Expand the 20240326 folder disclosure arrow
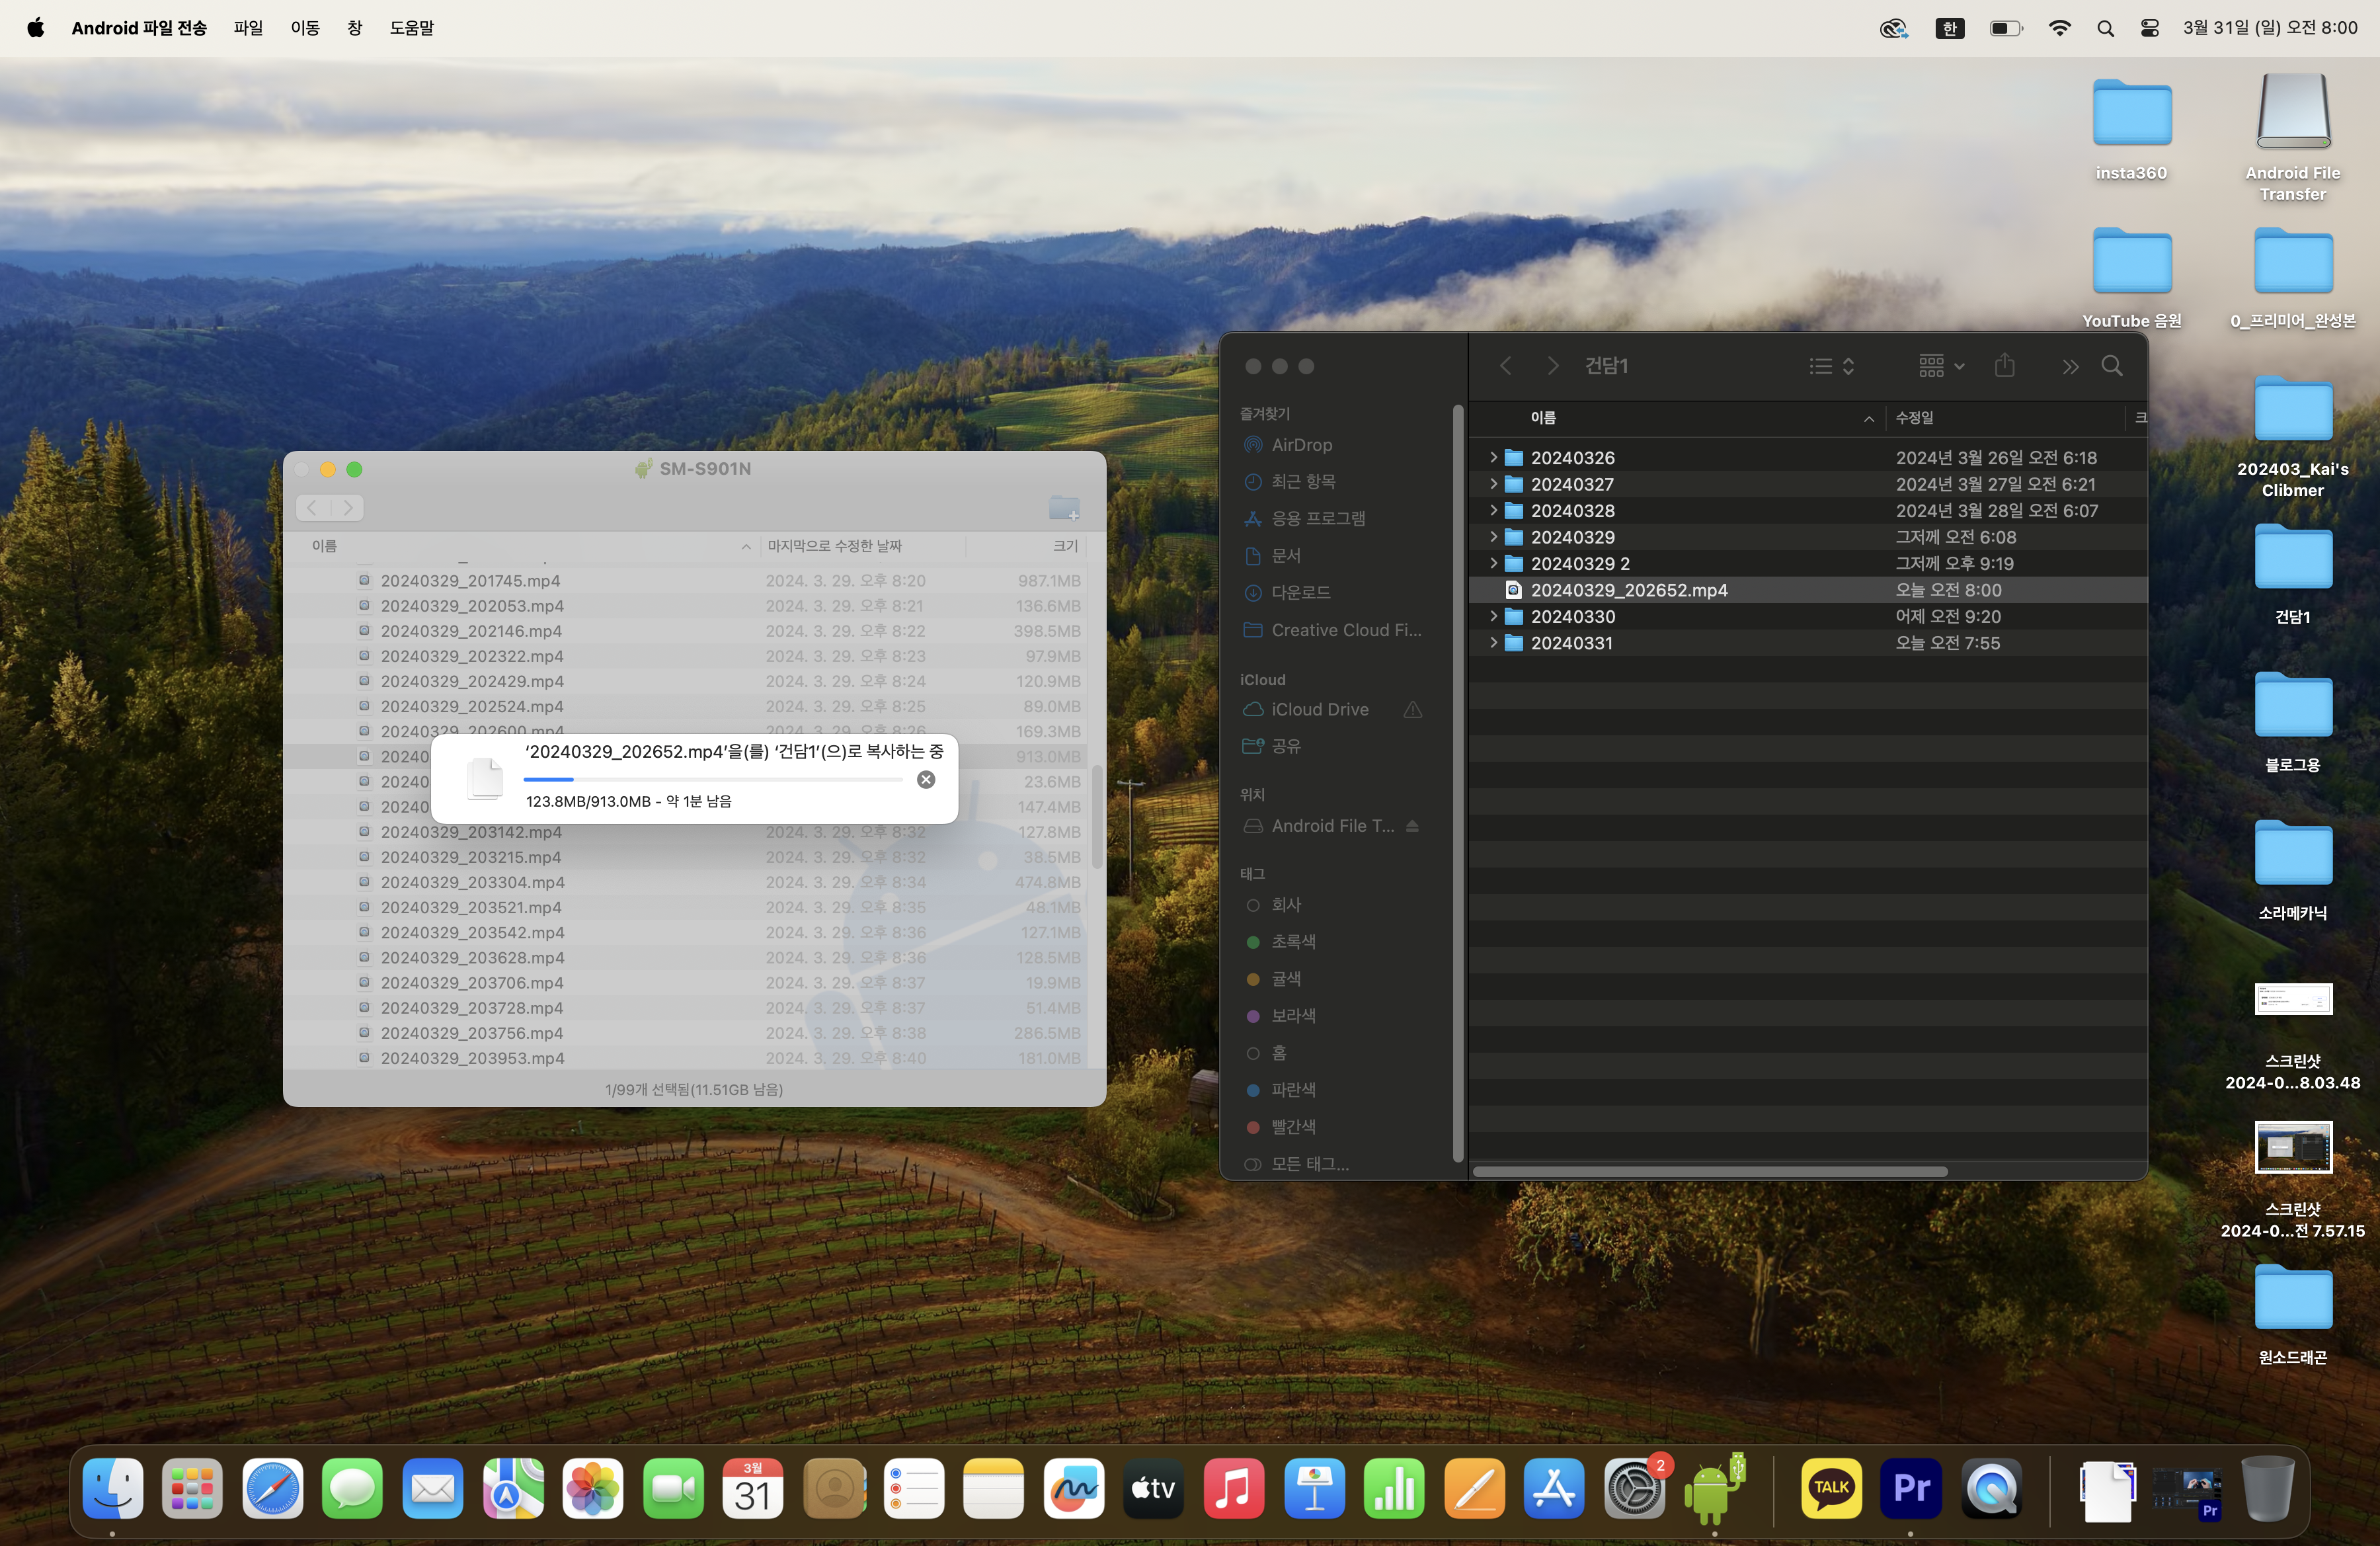The width and height of the screenshot is (2380, 1546). click(x=1493, y=457)
